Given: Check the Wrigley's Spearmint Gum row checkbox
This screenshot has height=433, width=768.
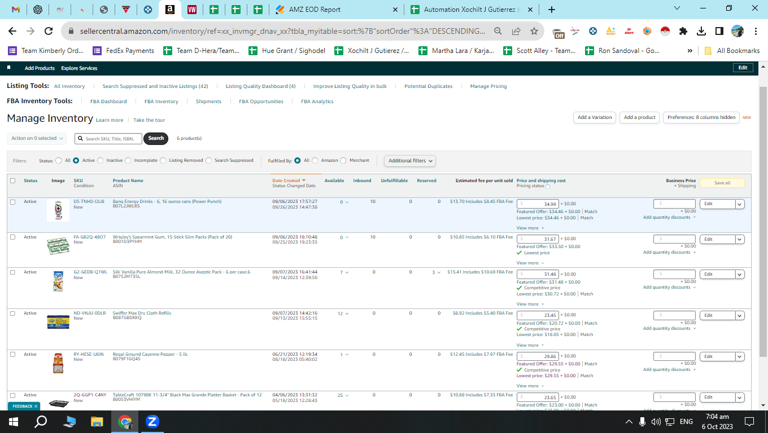Looking at the screenshot, I should click(12, 237).
